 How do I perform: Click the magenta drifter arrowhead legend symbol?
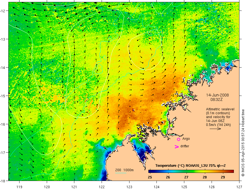pyautogui.click(x=177, y=146)
